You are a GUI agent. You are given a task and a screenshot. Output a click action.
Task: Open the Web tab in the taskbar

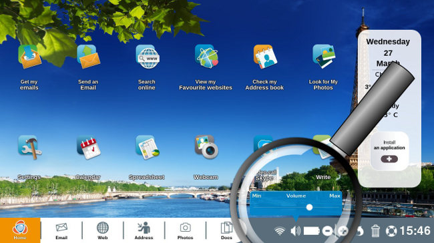[102, 230]
